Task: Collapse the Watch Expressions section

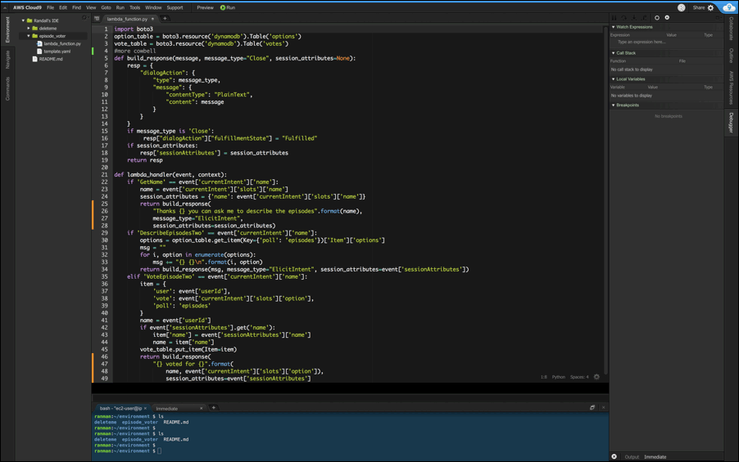Action: pyautogui.click(x=614, y=27)
